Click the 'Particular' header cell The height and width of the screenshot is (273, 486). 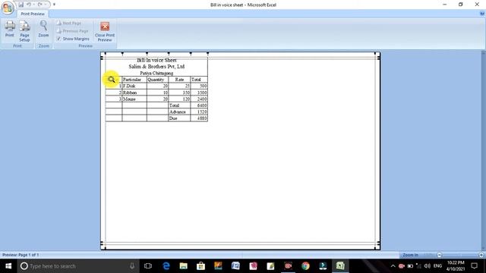pyautogui.click(x=134, y=80)
